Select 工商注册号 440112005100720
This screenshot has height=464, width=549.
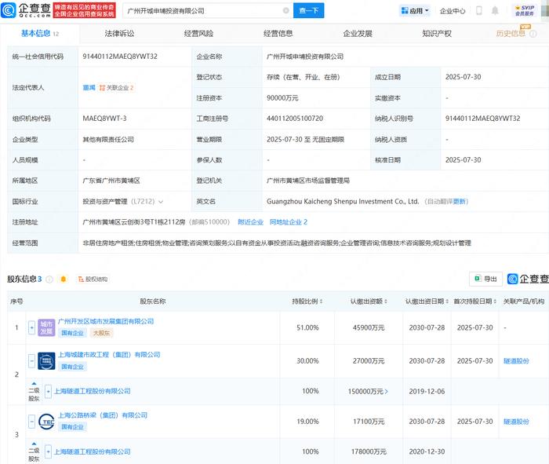[x=295, y=119]
